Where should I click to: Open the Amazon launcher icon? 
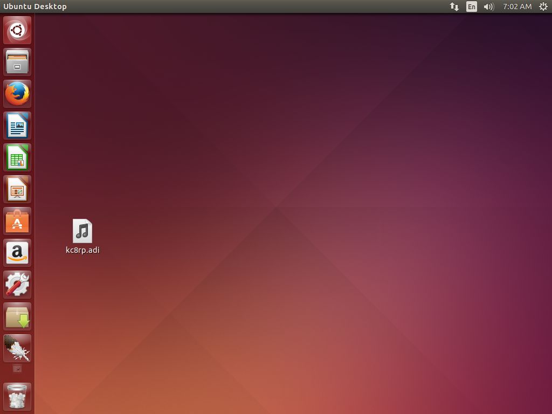pos(17,253)
